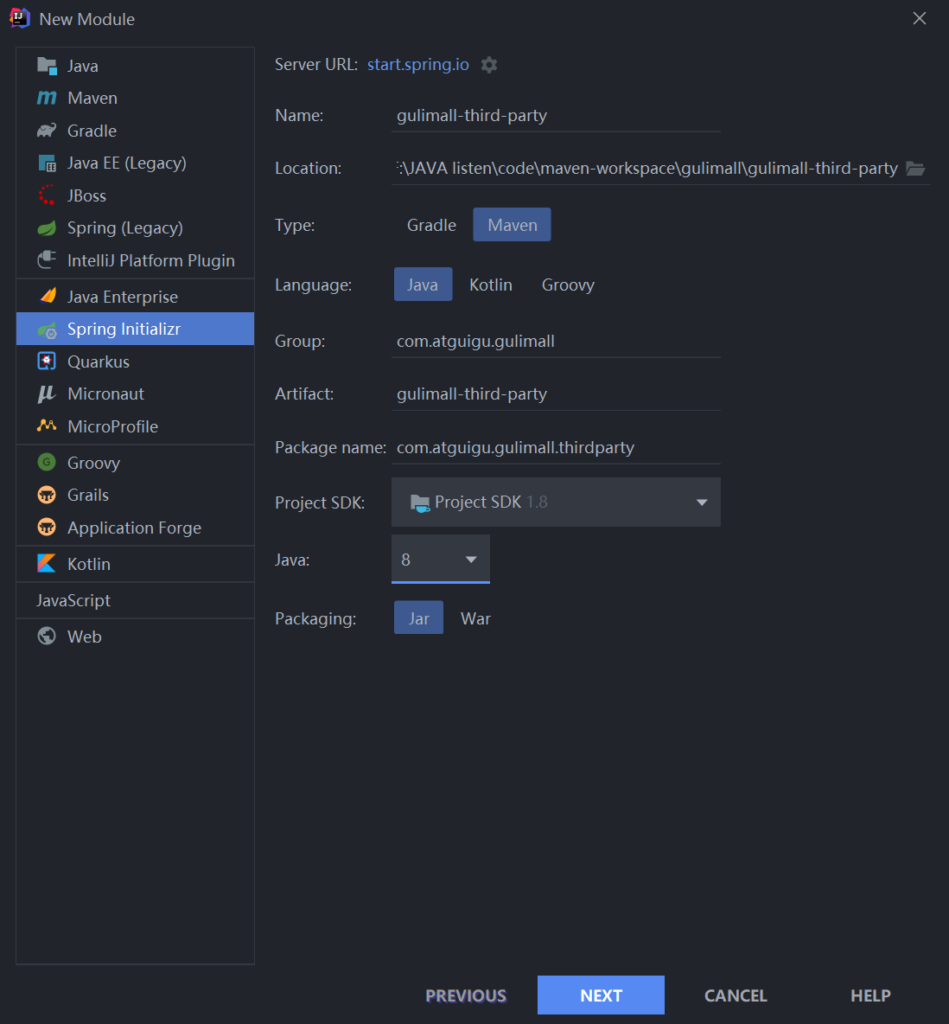The image size is (949, 1024).
Task: Click the JBoss red dotted icon
Action: tap(47, 195)
